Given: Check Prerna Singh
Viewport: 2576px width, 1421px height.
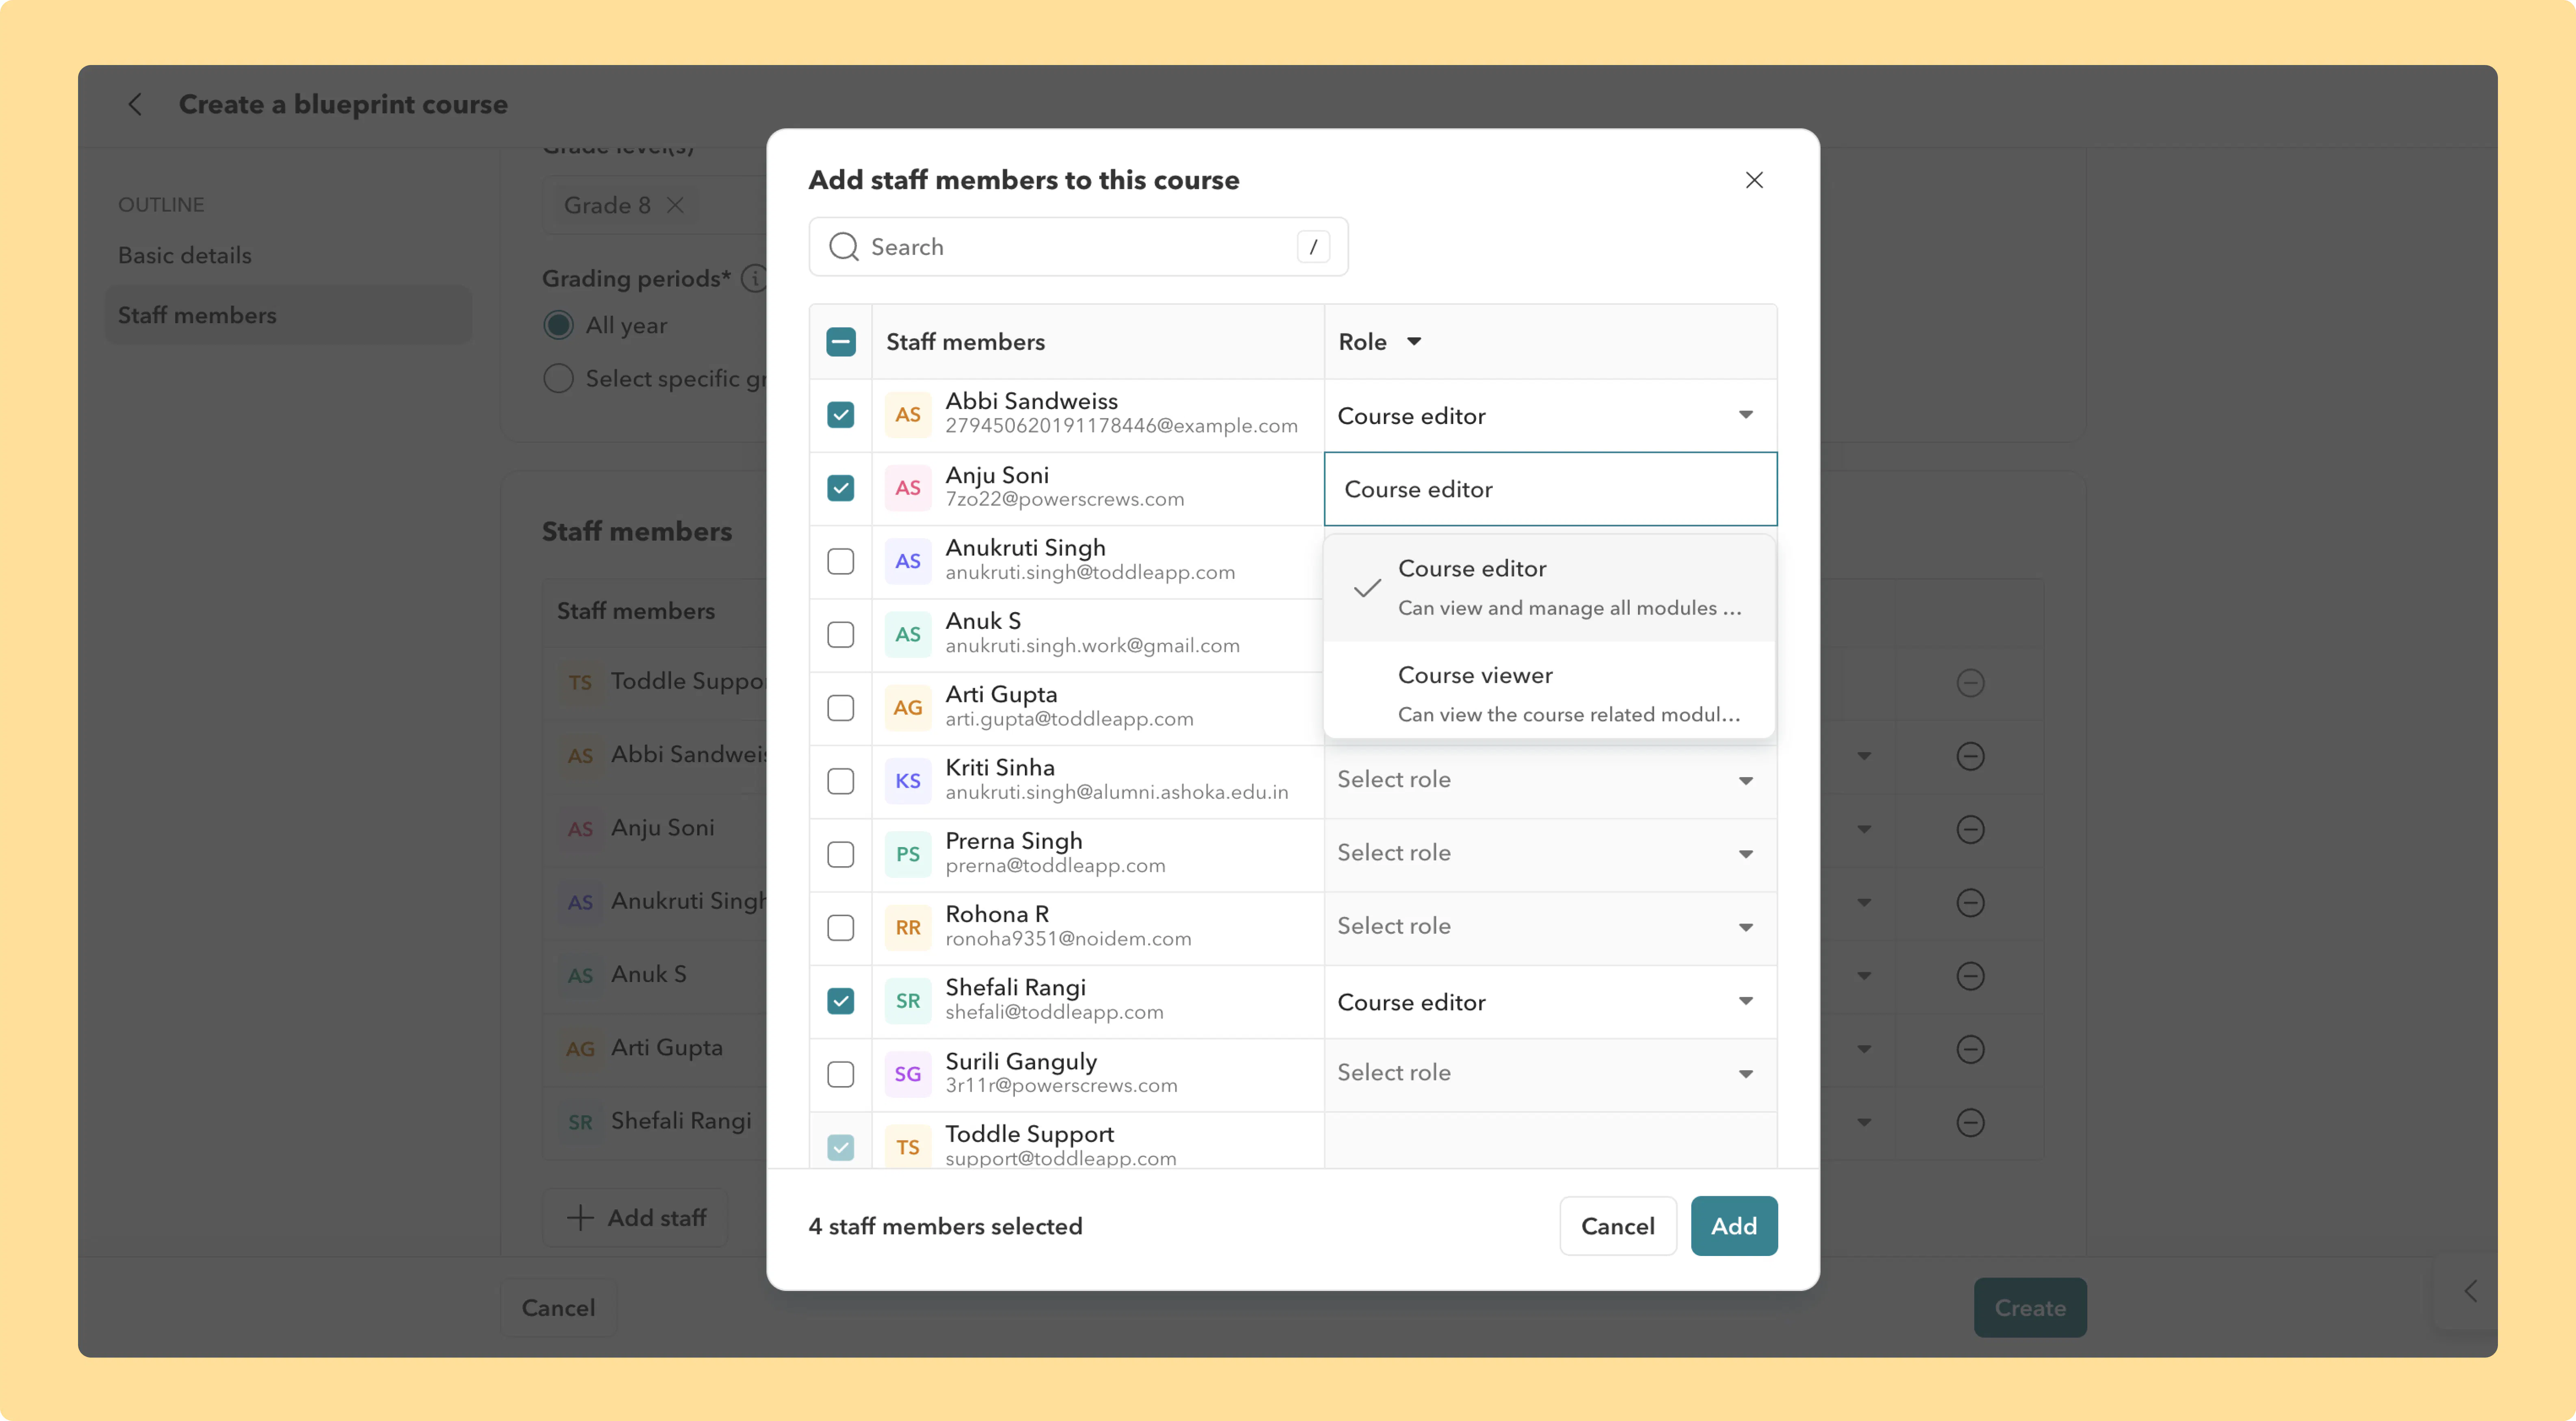Looking at the screenshot, I should pyautogui.click(x=841, y=854).
